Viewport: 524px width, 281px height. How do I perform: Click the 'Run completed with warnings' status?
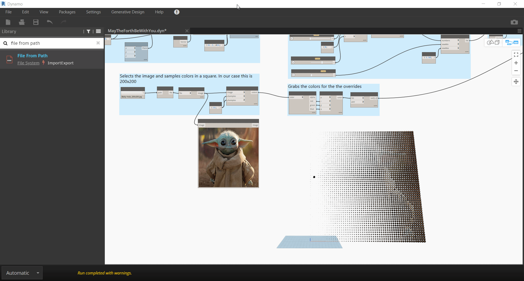105,273
